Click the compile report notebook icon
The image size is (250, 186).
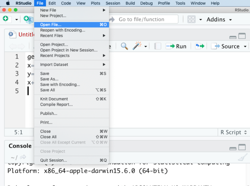tap(157, 46)
